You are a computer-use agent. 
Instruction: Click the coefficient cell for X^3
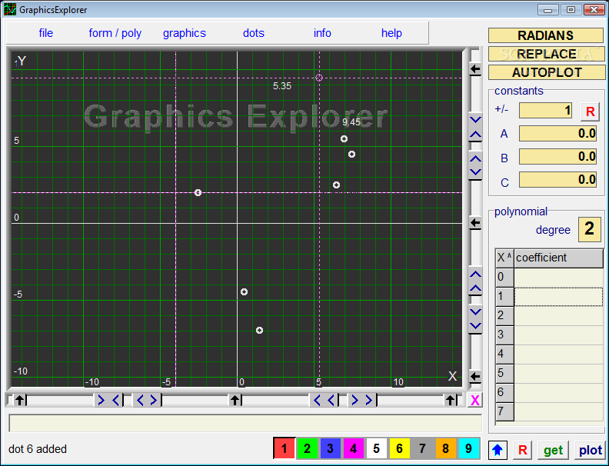pyautogui.click(x=558, y=335)
